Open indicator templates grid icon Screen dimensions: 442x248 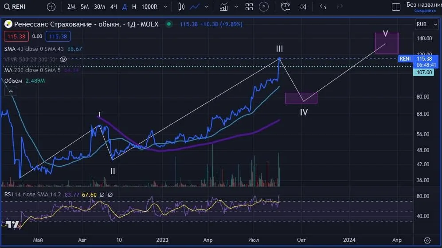coord(249,7)
